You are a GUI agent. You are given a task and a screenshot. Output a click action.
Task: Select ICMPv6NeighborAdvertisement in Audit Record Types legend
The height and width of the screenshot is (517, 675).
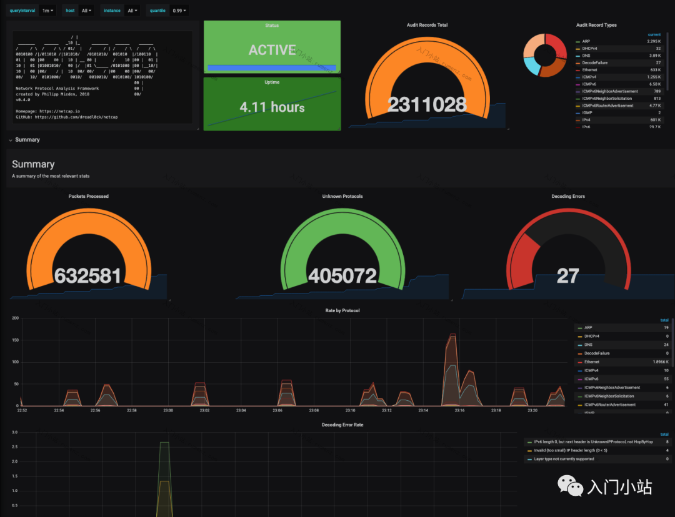[x=609, y=91]
